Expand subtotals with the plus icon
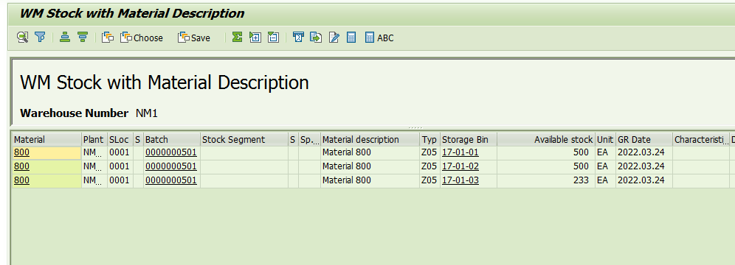Image resolution: width=735 pixels, height=265 pixels. click(255, 38)
